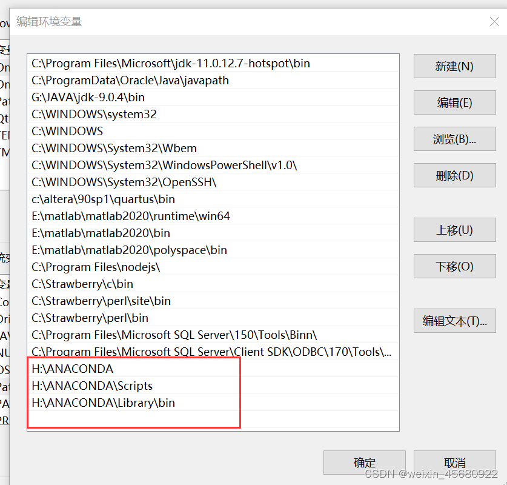Open the 浏览(B)... browse button

coord(455,139)
